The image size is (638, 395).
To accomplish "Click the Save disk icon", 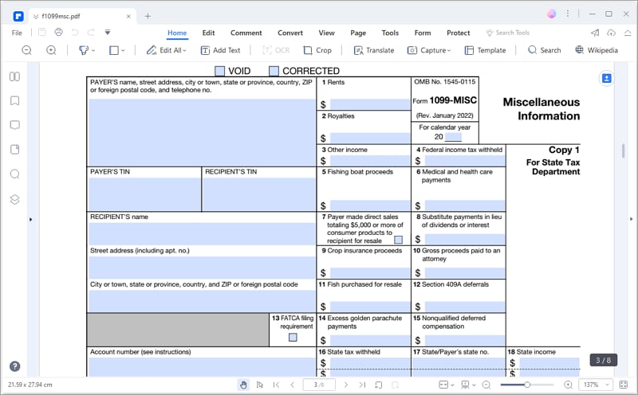I will (x=42, y=32).
